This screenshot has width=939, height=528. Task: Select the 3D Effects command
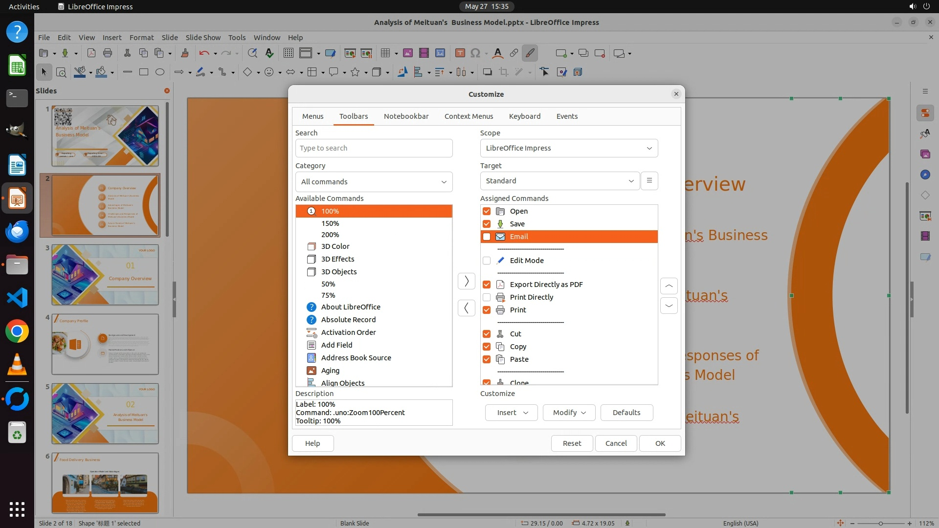click(x=337, y=259)
